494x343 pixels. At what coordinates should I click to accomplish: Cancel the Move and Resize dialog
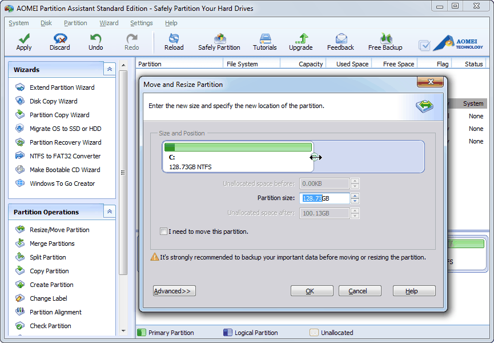coord(360,290)
